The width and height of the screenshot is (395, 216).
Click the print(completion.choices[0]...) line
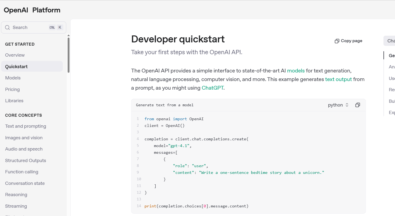pos(197,206)
